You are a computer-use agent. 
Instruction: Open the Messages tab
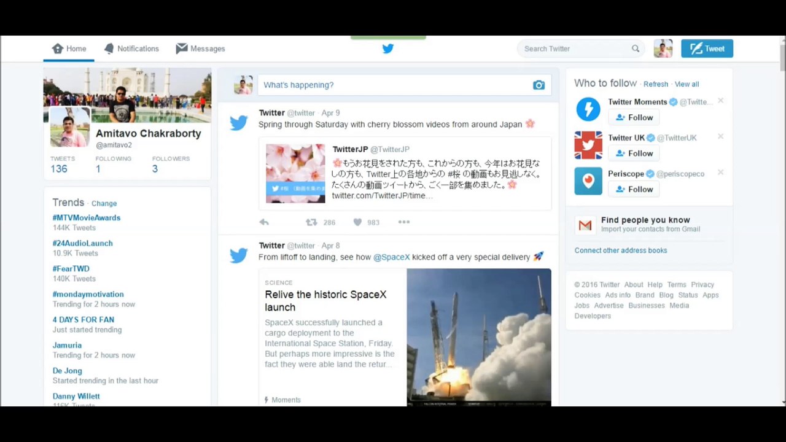click(201, 48)
